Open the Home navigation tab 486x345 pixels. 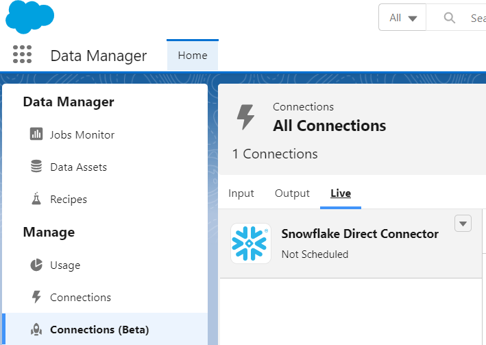193,56
